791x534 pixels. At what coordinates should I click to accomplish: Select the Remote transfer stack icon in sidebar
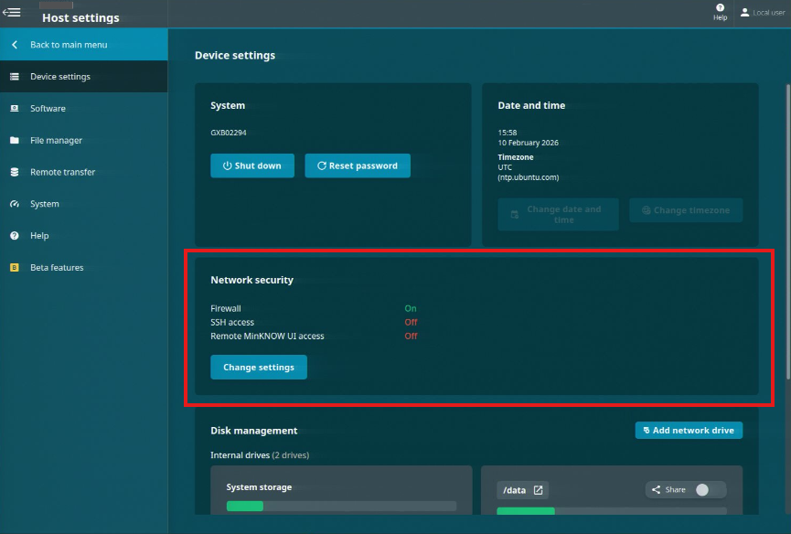point(13,172)
